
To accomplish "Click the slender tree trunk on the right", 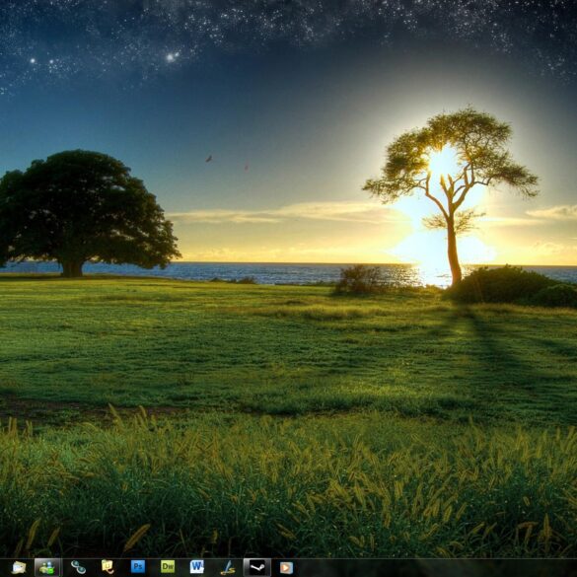I will pyautogui.click(x=453, y=251).
